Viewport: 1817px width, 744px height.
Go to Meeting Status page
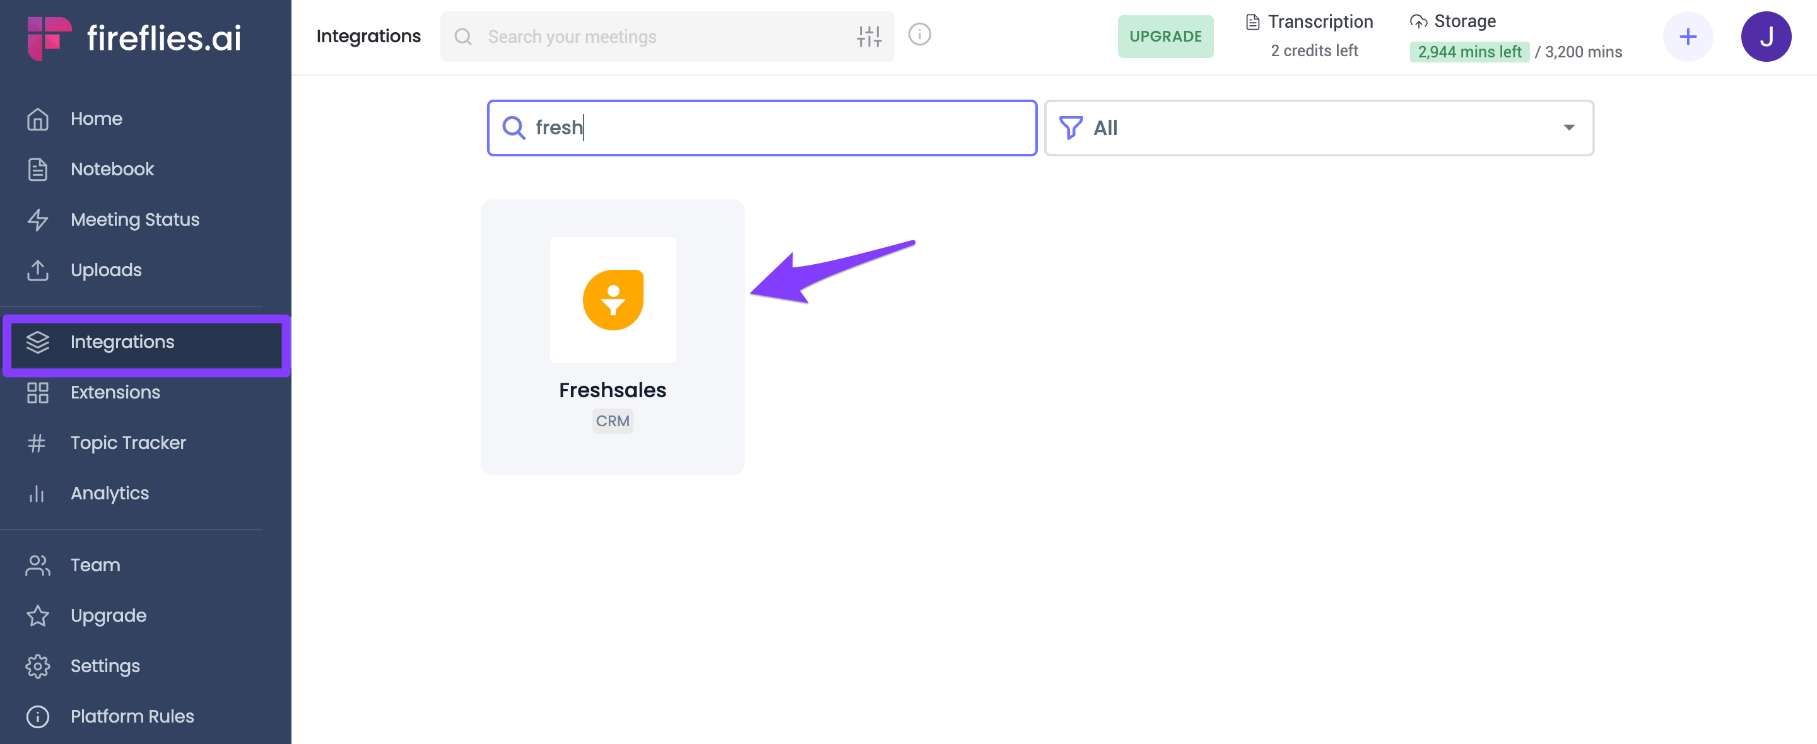click(134, 220)
